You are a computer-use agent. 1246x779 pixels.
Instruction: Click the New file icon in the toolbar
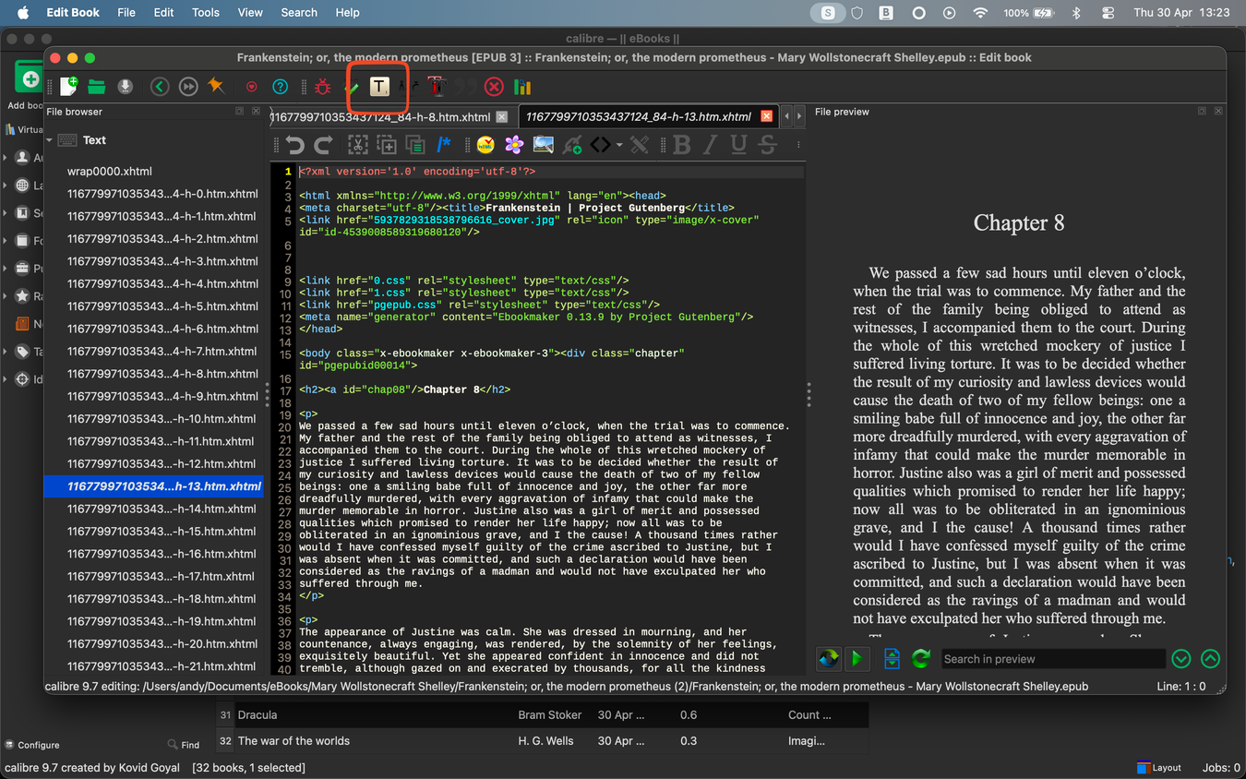[68, 87]
